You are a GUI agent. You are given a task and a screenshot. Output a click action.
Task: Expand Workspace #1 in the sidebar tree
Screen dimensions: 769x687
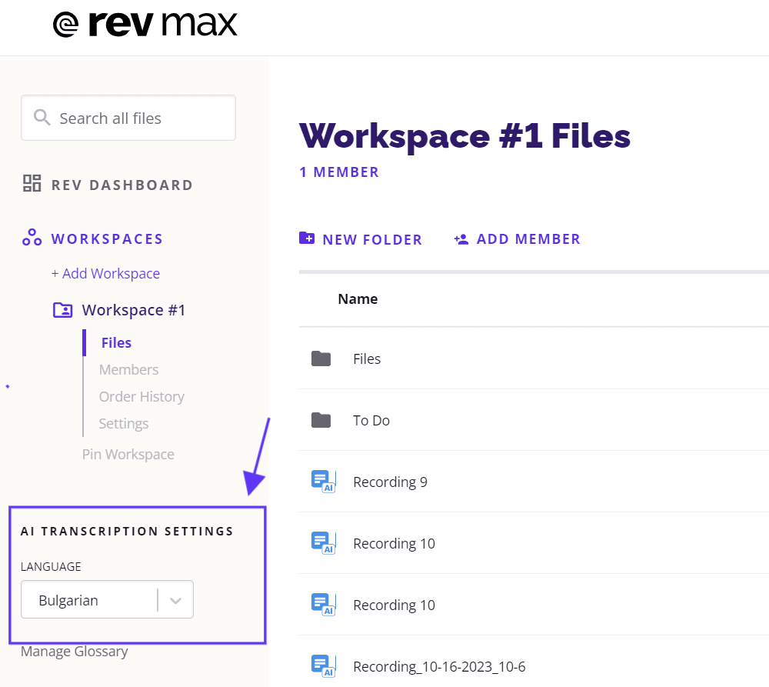tap(133, 310)
